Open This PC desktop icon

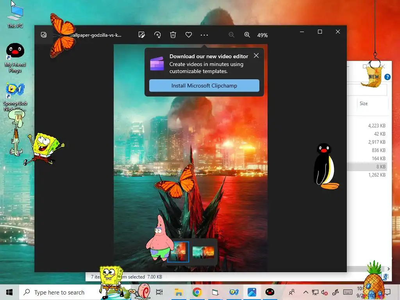click(15, 16)
